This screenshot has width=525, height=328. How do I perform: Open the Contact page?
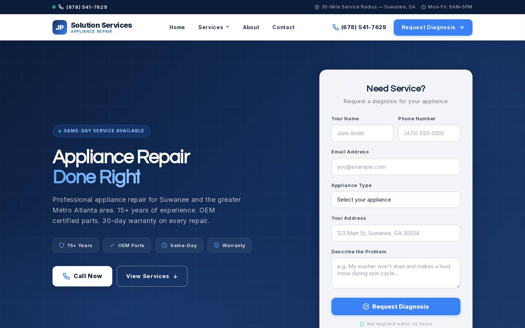(x=284, y=27)
